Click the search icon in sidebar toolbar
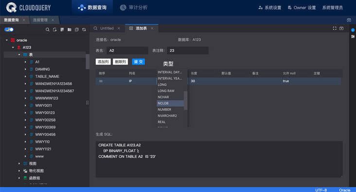This screenshot has height=192, width=356. [x=48, y=30]
